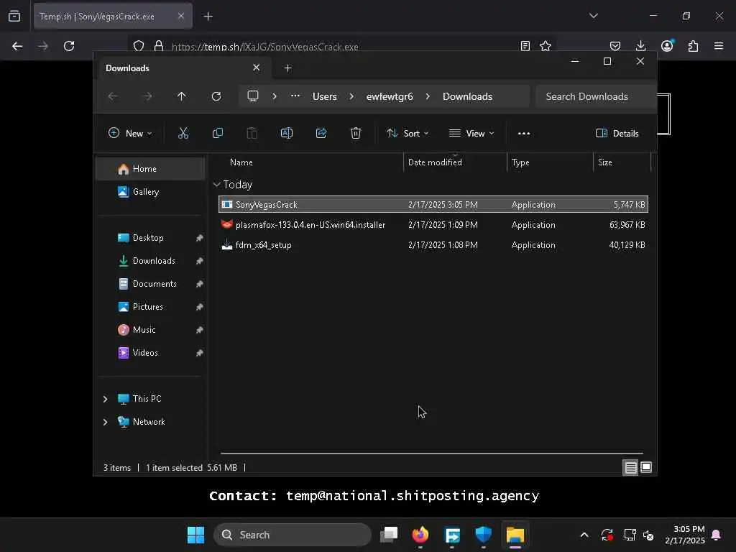Click the Explorer back navigation arrow
736x552 pixels.
click(113, 96)
